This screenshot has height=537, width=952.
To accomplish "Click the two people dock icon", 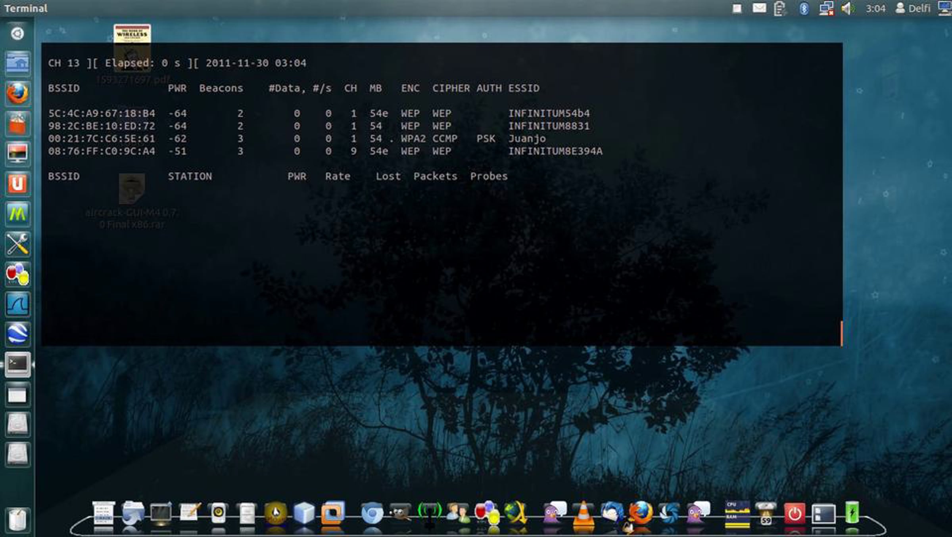I will click(x=458, y=513).
